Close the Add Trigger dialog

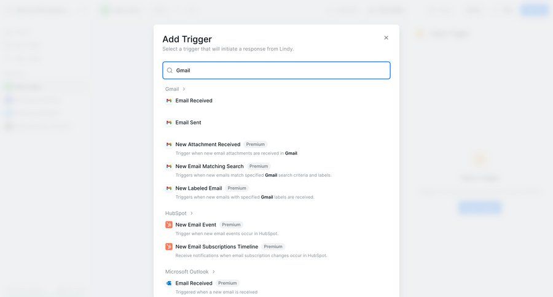coord(386,38)
